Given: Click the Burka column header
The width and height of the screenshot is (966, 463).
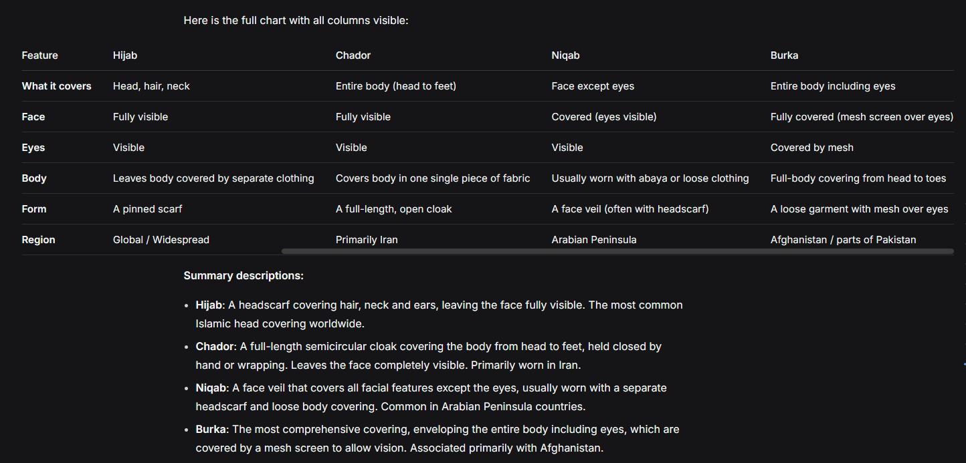Looking at the screenshot, I should (x=784, y=55).
